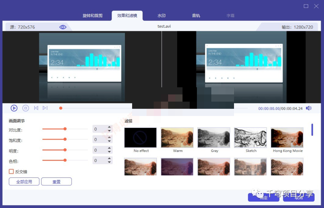Increase 色相 value with up arrow
This screenshot has width=324, height=208.
(x=109, y=158)
